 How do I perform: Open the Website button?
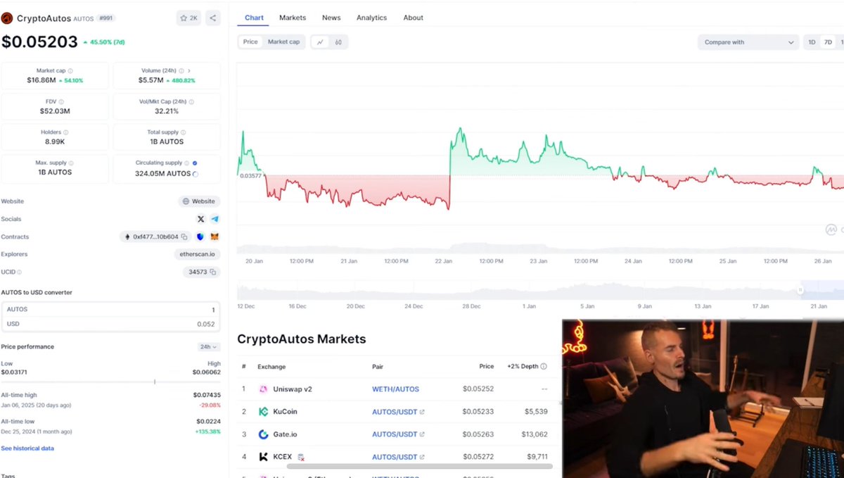199,201
